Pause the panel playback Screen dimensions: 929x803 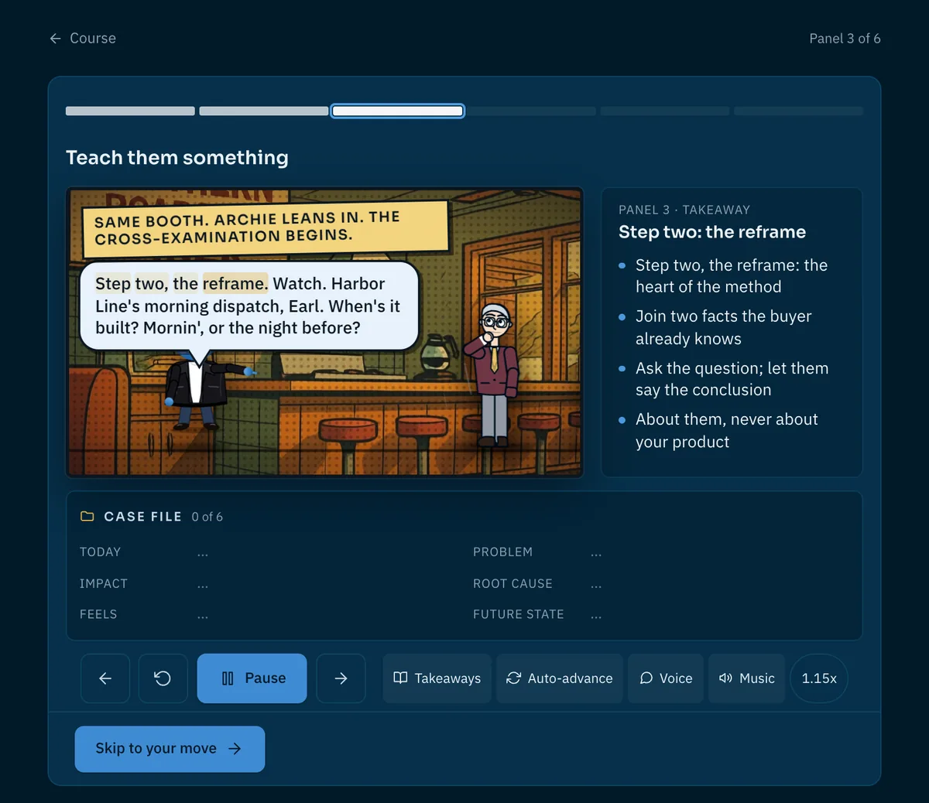click(x=252, y=678)
